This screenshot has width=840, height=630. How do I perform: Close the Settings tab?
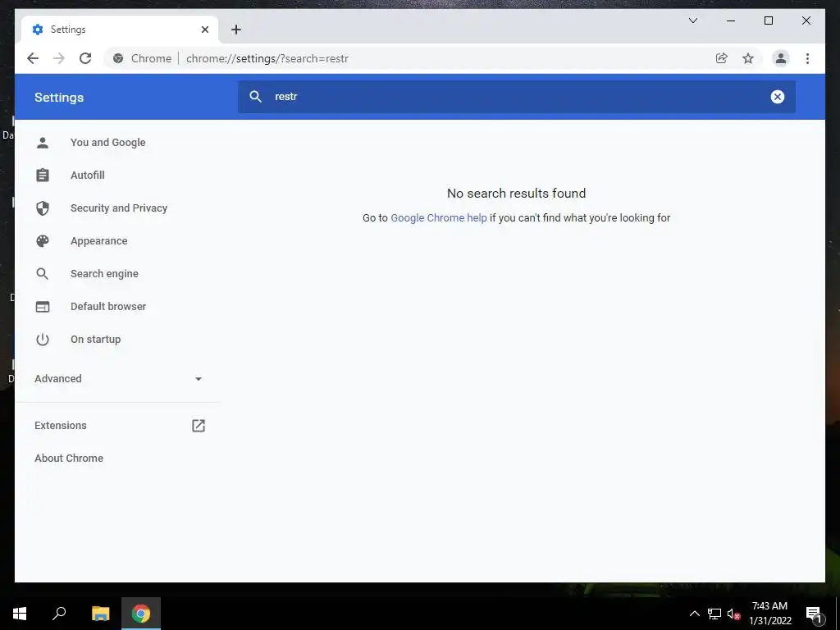point(204,30)
